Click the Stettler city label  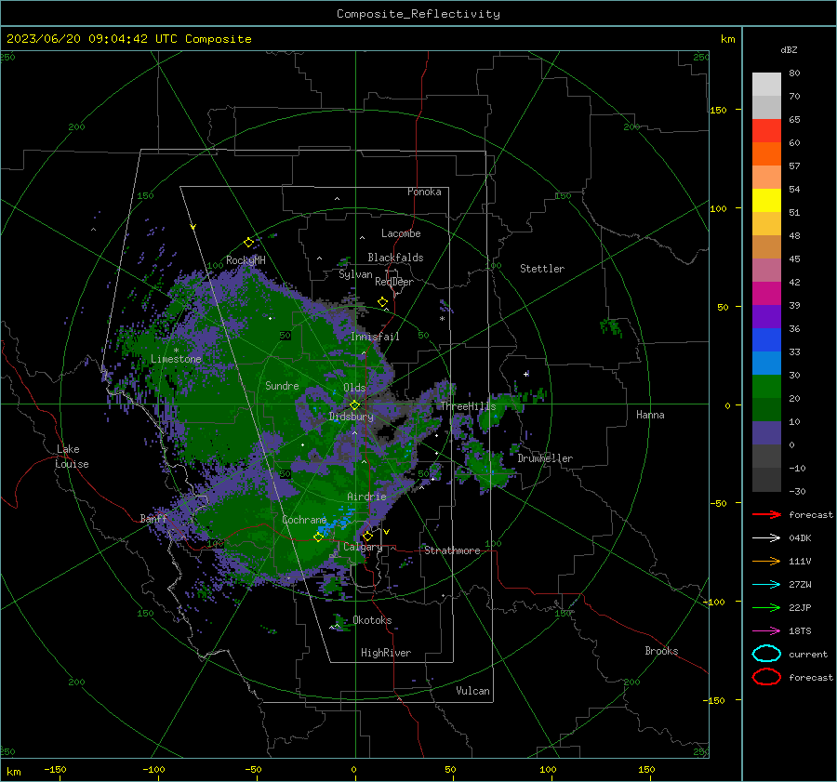click(542, 269)
